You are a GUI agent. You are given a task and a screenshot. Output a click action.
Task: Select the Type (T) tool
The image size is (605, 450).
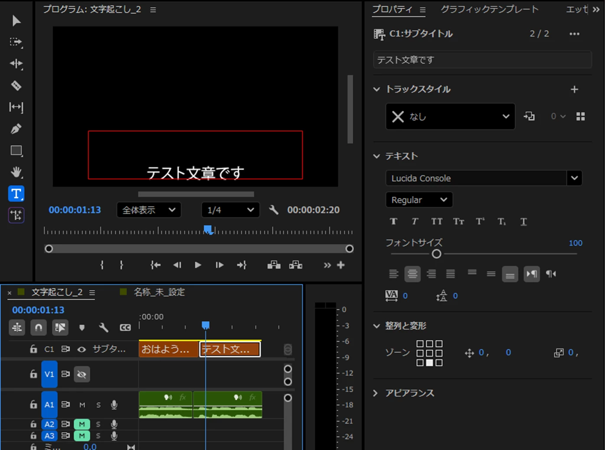[16, 194]
